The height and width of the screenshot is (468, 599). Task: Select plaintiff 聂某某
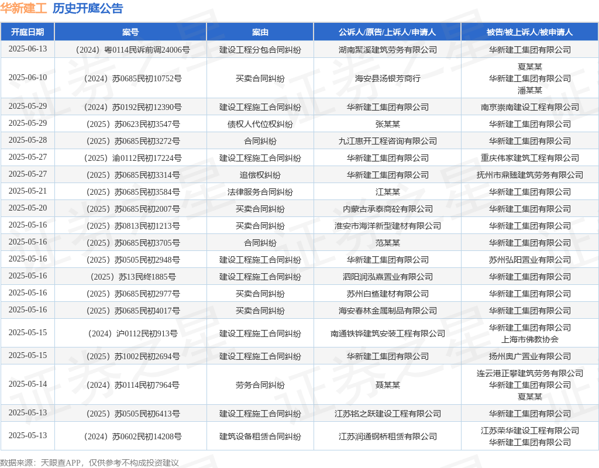[x=387, y=385]
